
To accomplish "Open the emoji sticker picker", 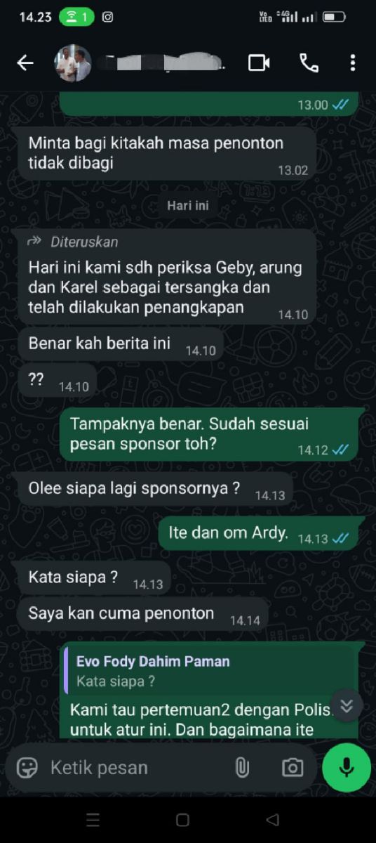I will click(27, 768).
